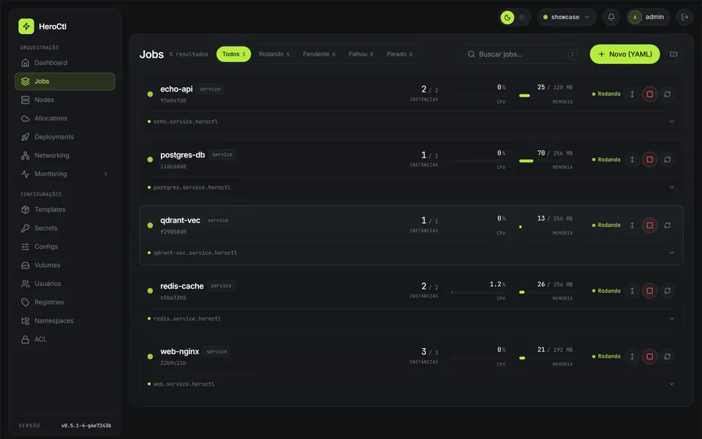Viewport: 702px width, 439px height.
Task: Click the HeroCtl lightning logo
Action: tap(26, 26)
